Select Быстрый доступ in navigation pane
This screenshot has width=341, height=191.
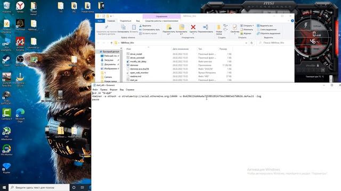click(x=109, y=52)
